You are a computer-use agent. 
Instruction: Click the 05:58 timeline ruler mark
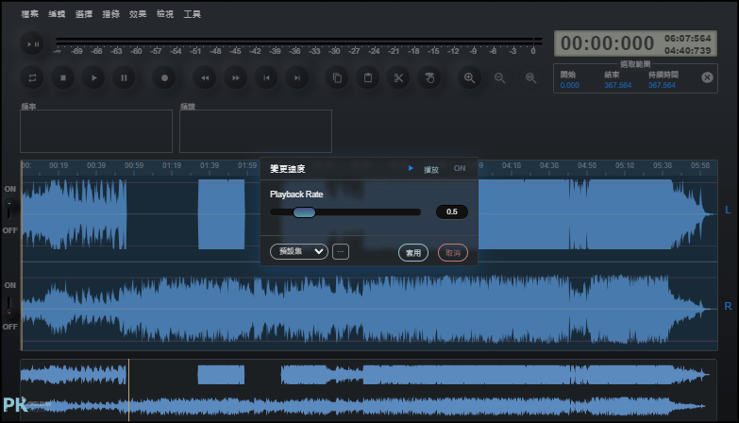[700, 165]
